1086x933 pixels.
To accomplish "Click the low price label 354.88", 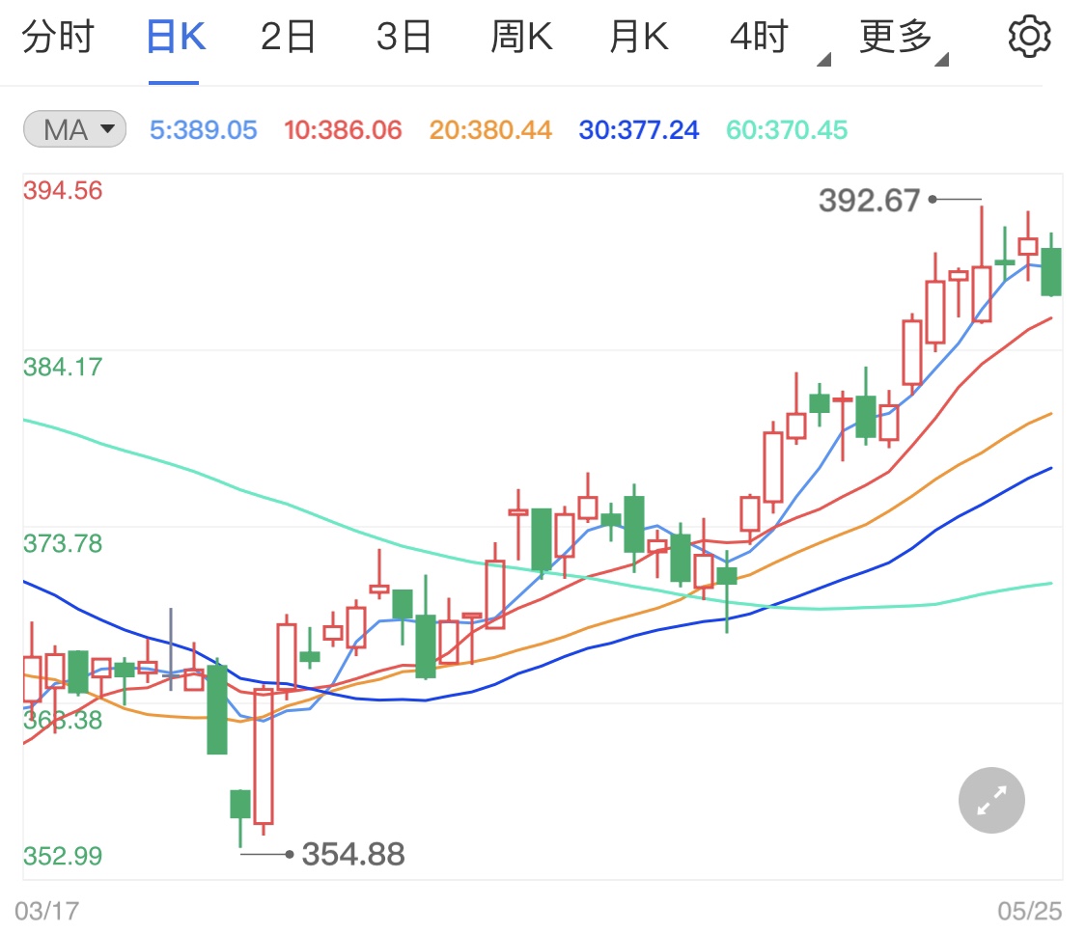I will [x=353, y=854].
